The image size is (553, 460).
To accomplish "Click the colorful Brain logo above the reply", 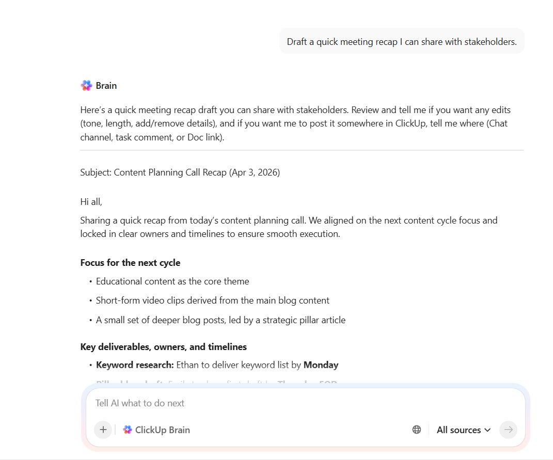I will pos(86,86).
